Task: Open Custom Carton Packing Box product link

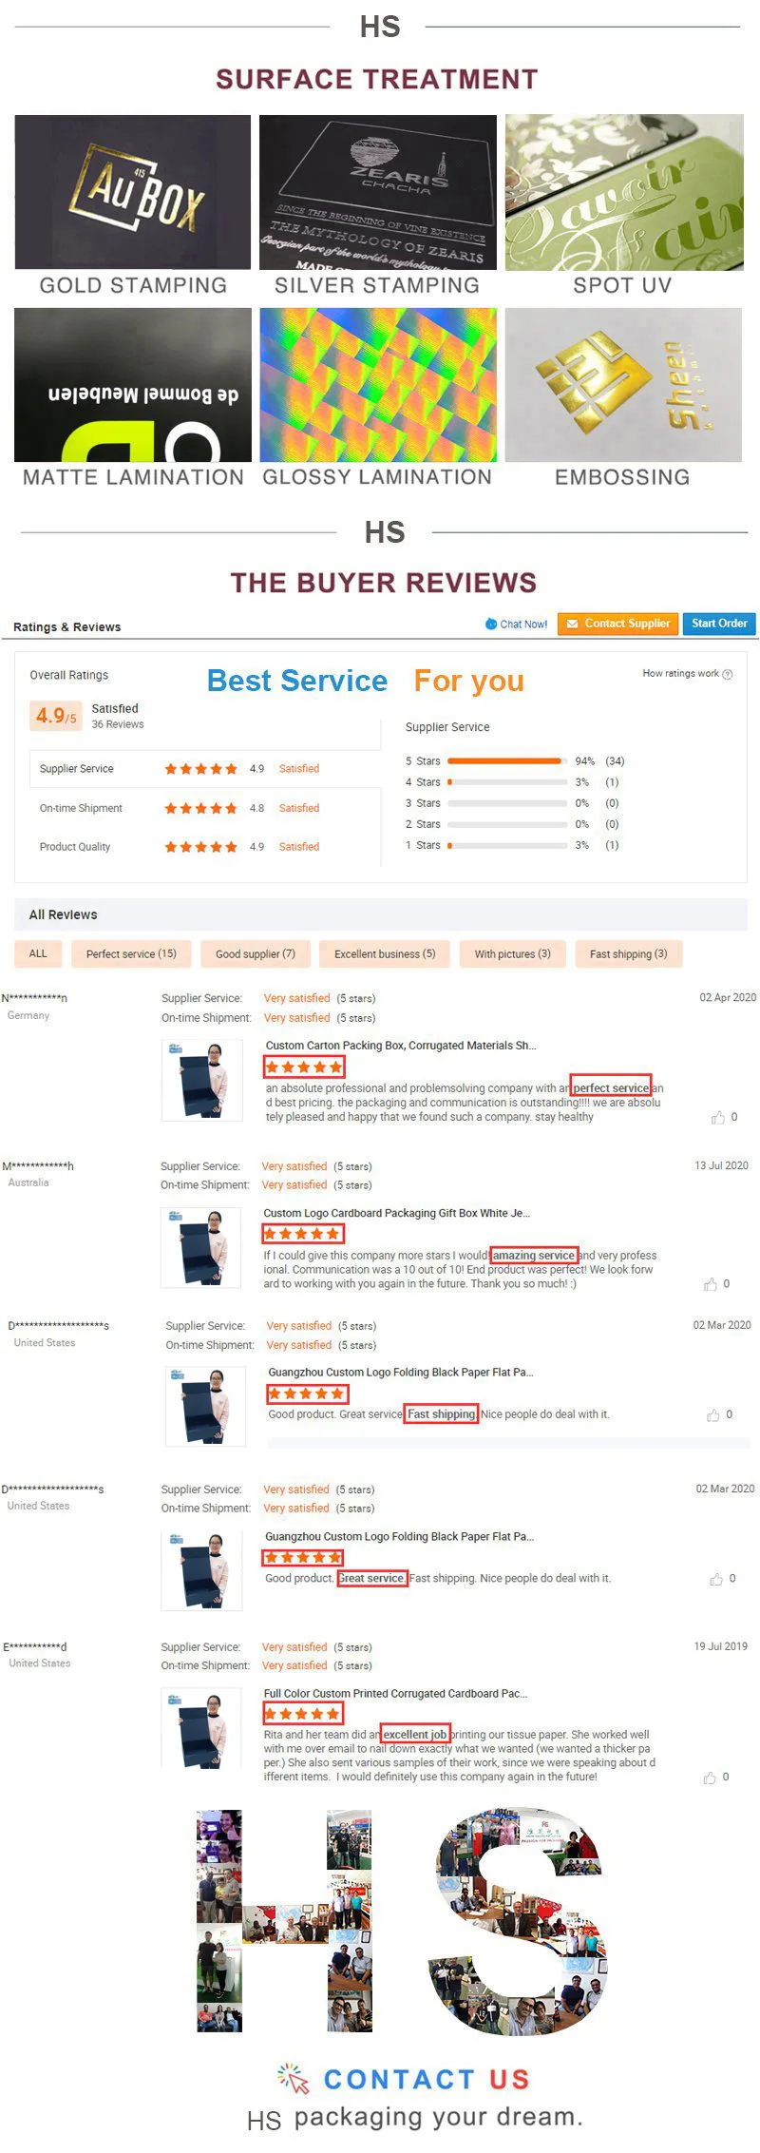Action: (x=401, y=1045)
